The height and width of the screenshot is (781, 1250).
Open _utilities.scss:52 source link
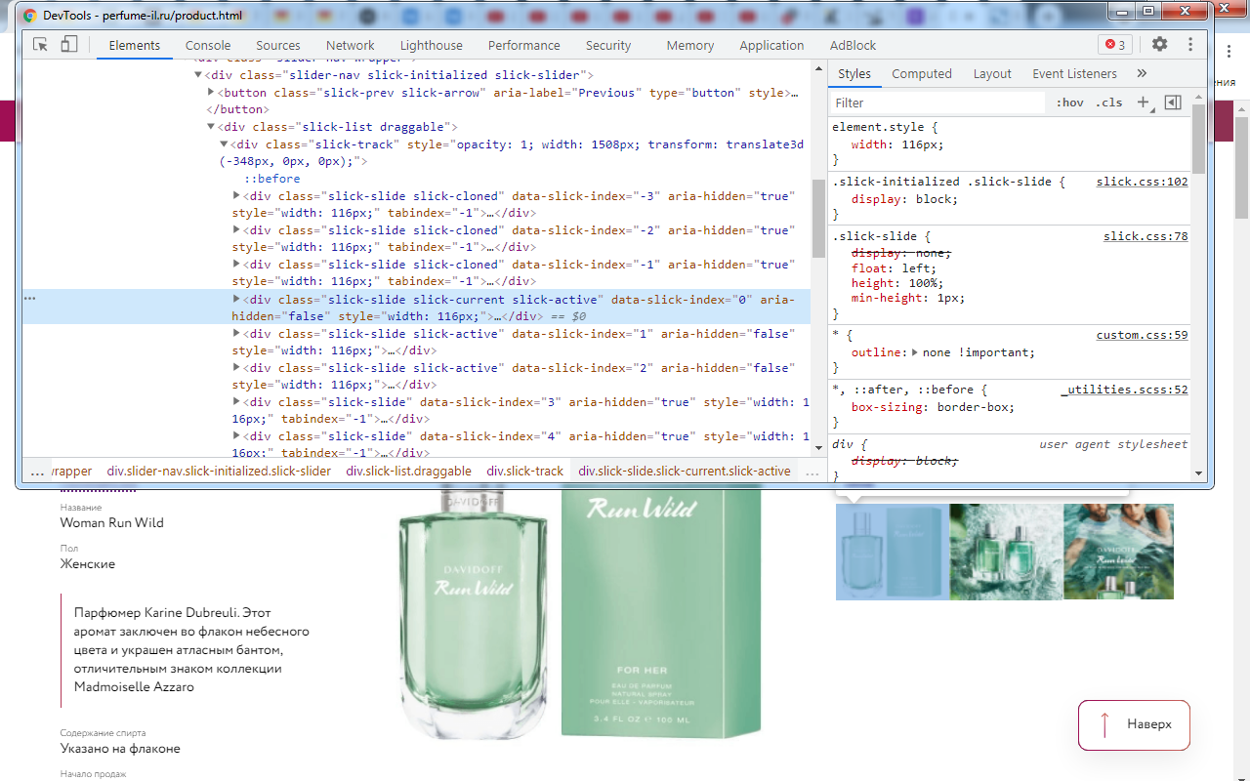coord(1124,390)
